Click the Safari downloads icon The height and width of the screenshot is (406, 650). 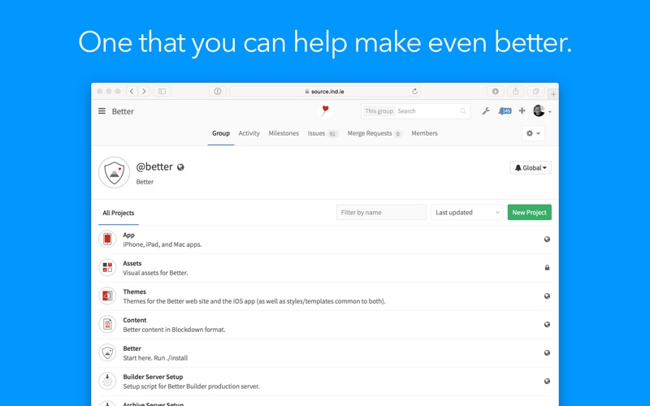[495, 92]
